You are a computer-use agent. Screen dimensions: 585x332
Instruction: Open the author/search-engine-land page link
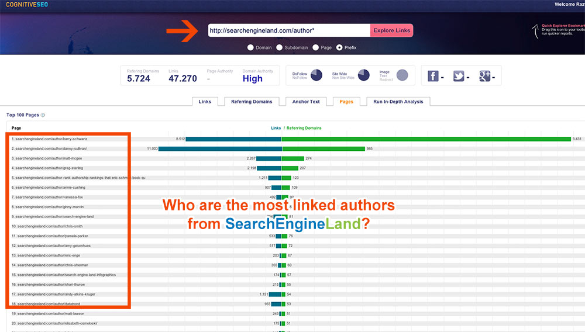click(54, 216)
